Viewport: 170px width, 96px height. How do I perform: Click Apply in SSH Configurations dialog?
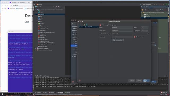coord(139,81)
